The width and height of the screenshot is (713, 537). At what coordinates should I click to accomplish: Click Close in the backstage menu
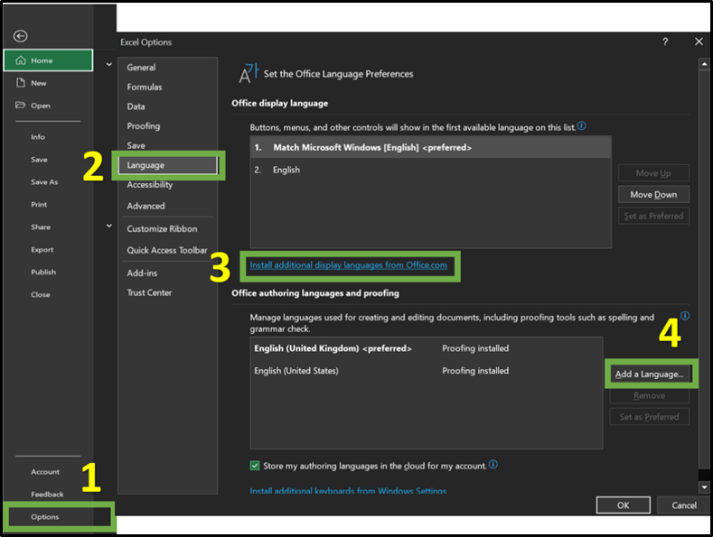[41, 294]
